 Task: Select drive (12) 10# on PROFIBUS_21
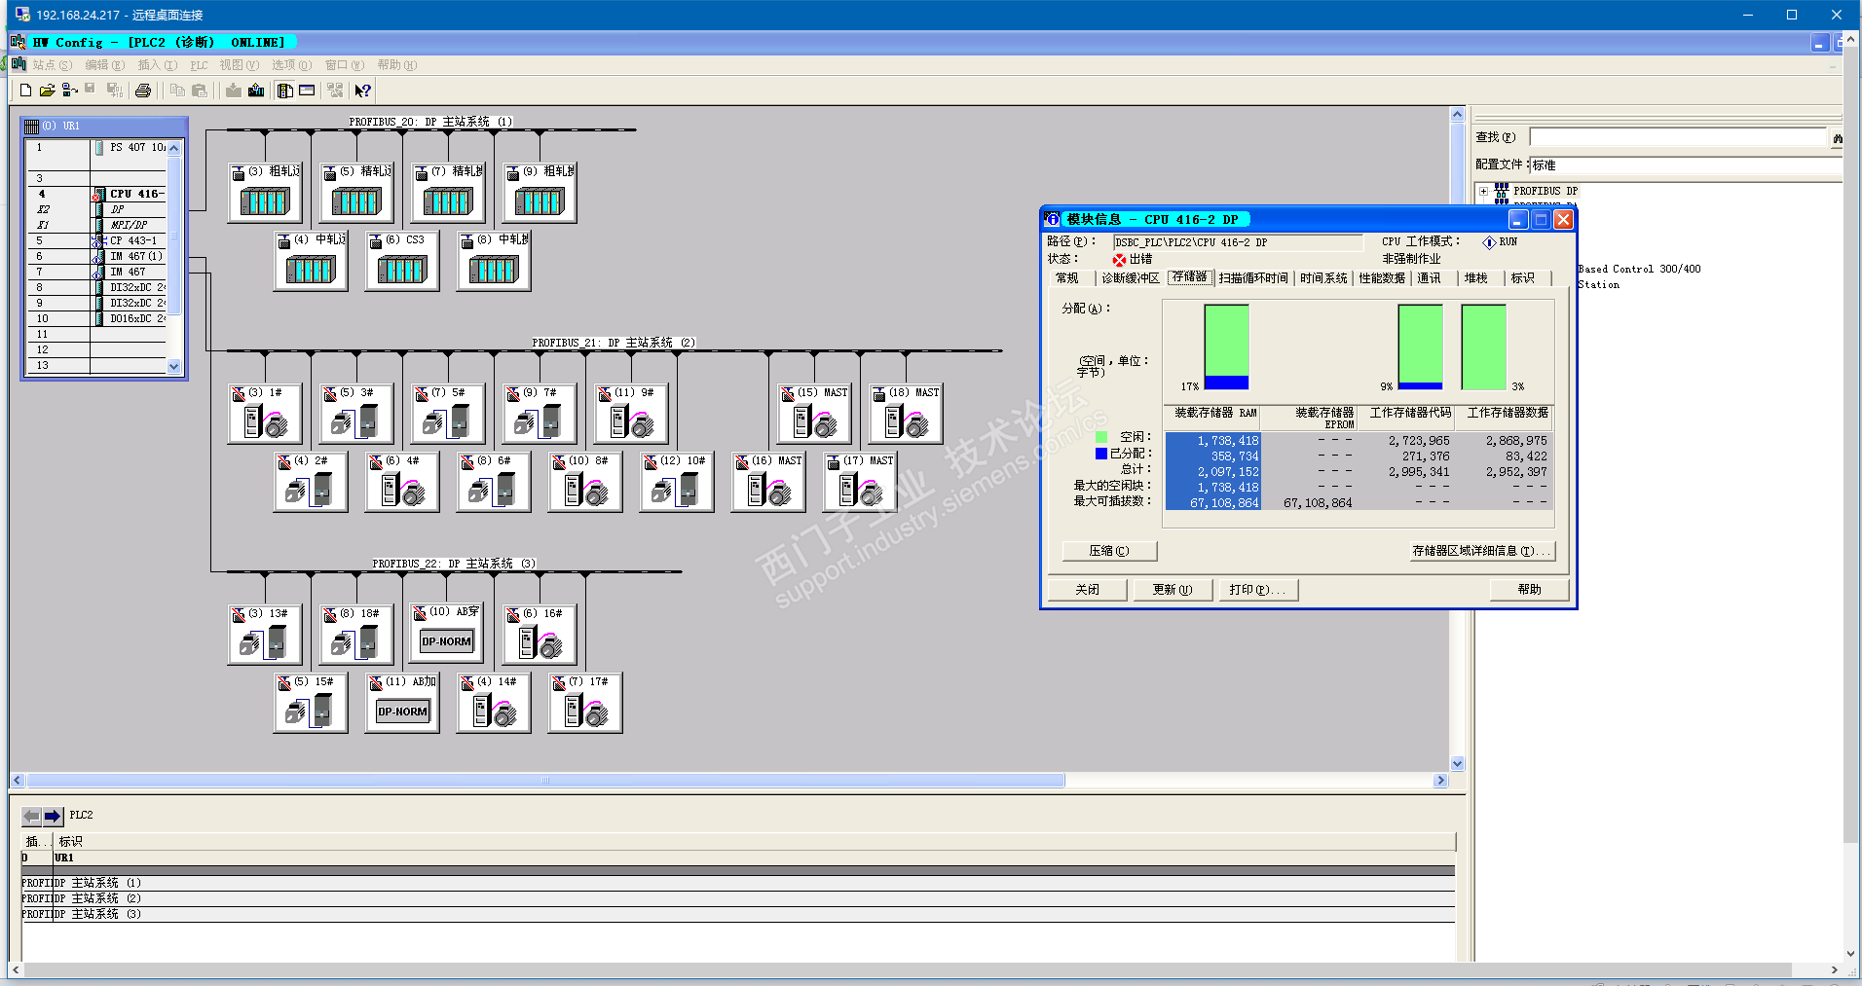click(677, 482)
